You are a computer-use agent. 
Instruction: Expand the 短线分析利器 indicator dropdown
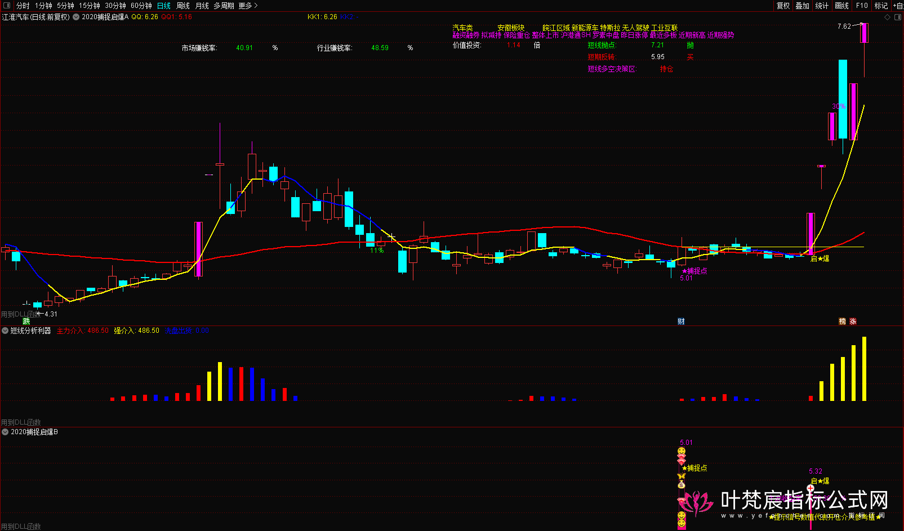(x=5, y=331)
